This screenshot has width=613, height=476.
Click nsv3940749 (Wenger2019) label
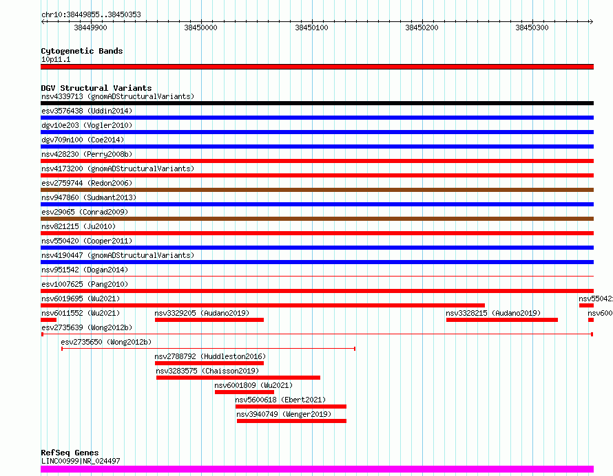click(x=284, y=414)
